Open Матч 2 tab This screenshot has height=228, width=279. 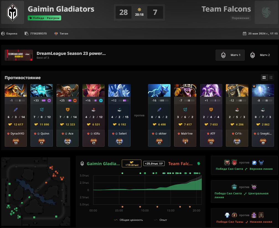(x=260, y=55)
